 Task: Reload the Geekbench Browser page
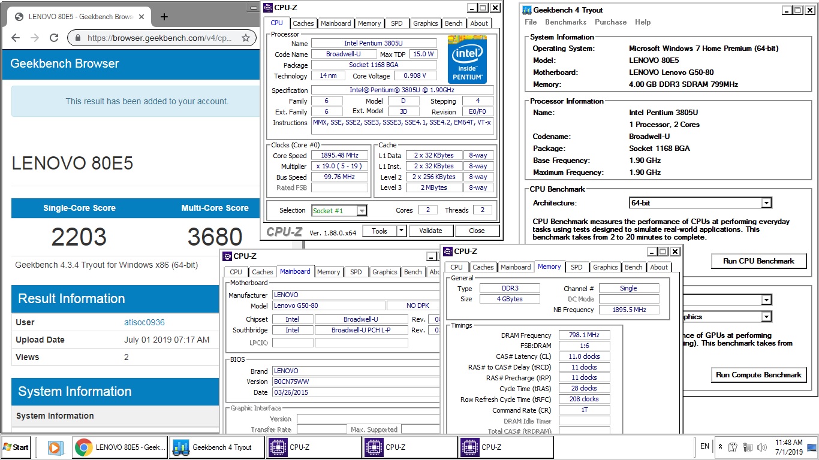54,38
